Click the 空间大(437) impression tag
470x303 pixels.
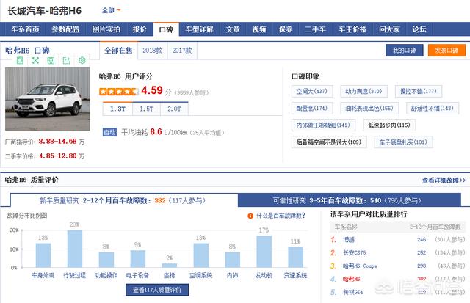(312, 91)
